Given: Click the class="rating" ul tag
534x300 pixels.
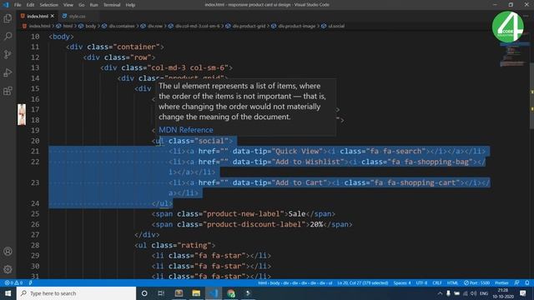Looking at the screenshot, I should point(175,245).
